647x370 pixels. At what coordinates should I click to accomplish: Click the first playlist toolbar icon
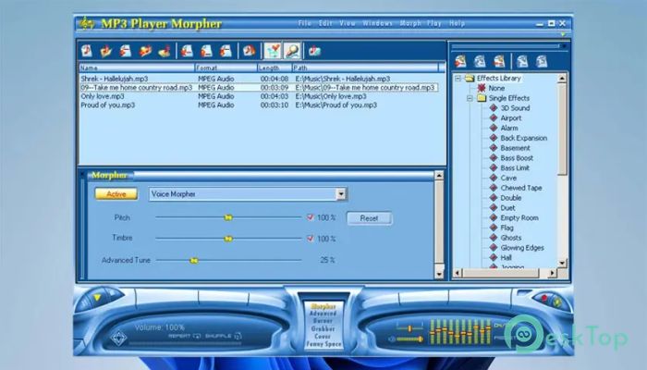pyautogui.click(x=86, y=51)
